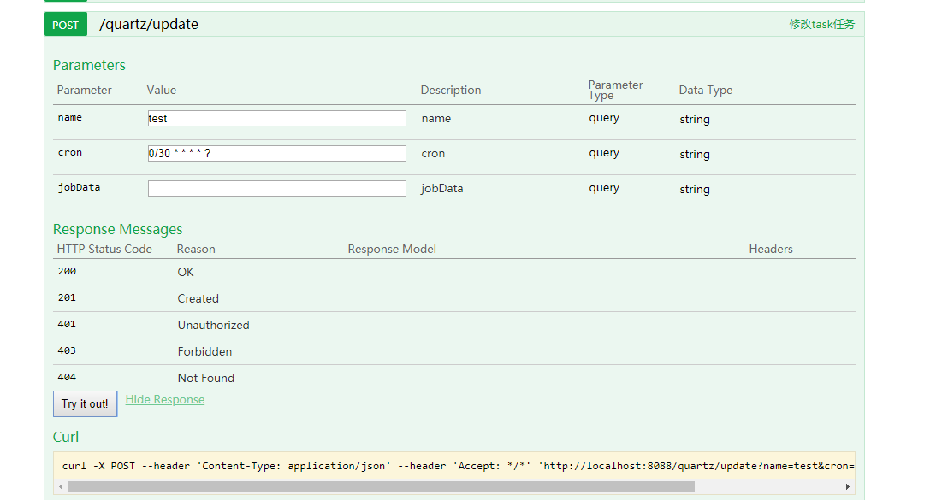Click the 403 status code

coord(67,350)
